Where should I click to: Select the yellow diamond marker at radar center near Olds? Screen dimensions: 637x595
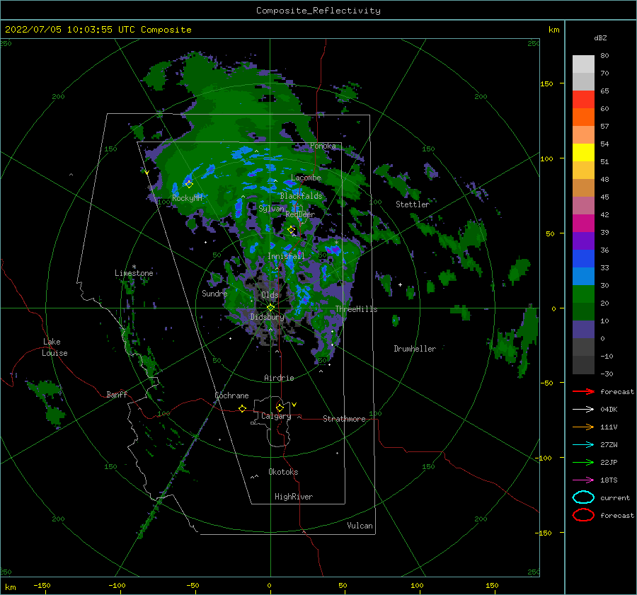point(270,308)
